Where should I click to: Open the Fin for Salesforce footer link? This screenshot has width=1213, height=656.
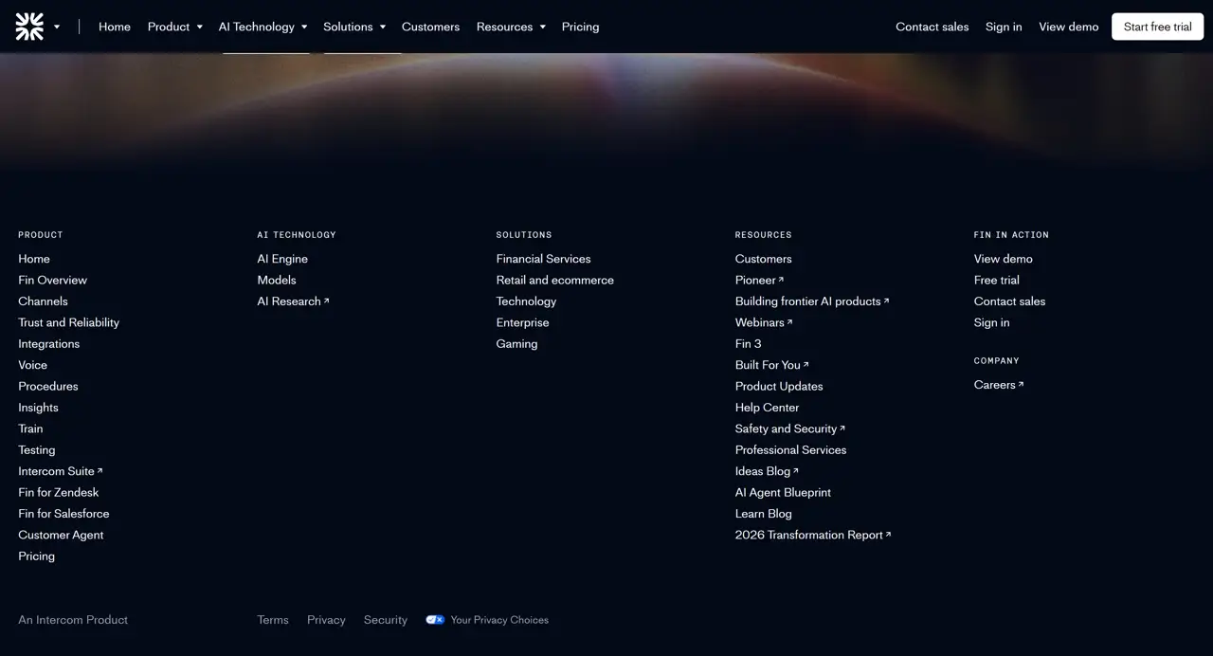(63, 514)
